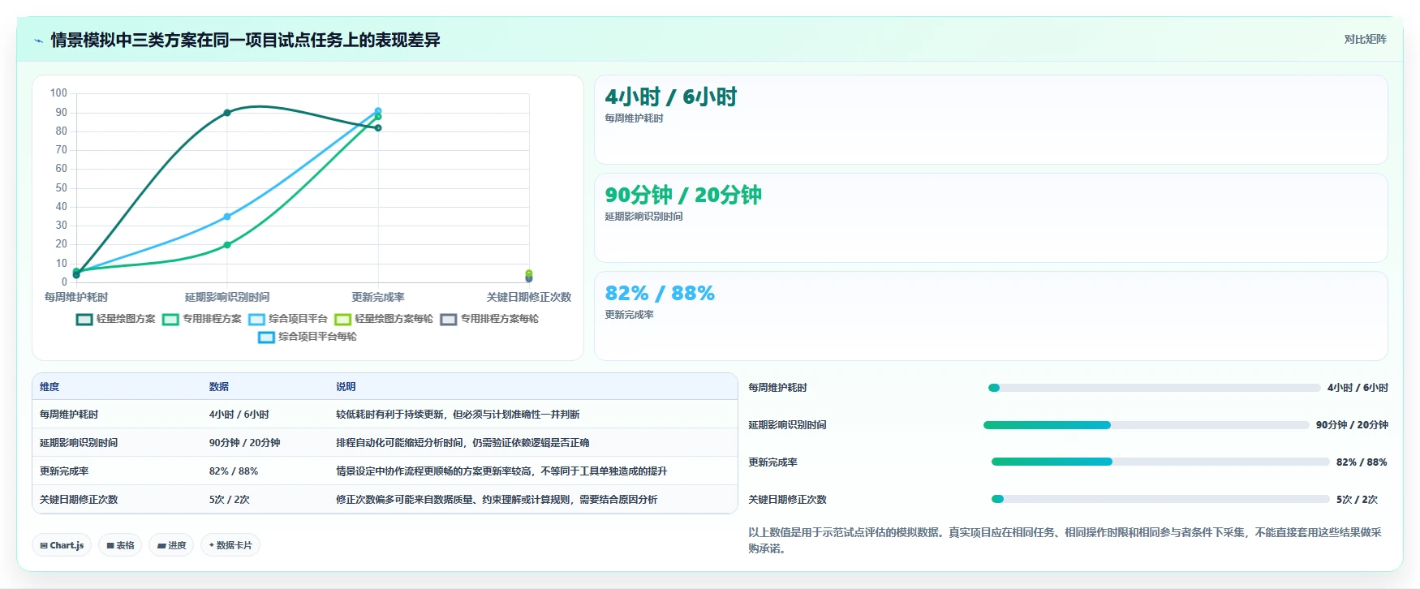Click the 4小时 / 6小时 progress value label

tap(1358, 388)
